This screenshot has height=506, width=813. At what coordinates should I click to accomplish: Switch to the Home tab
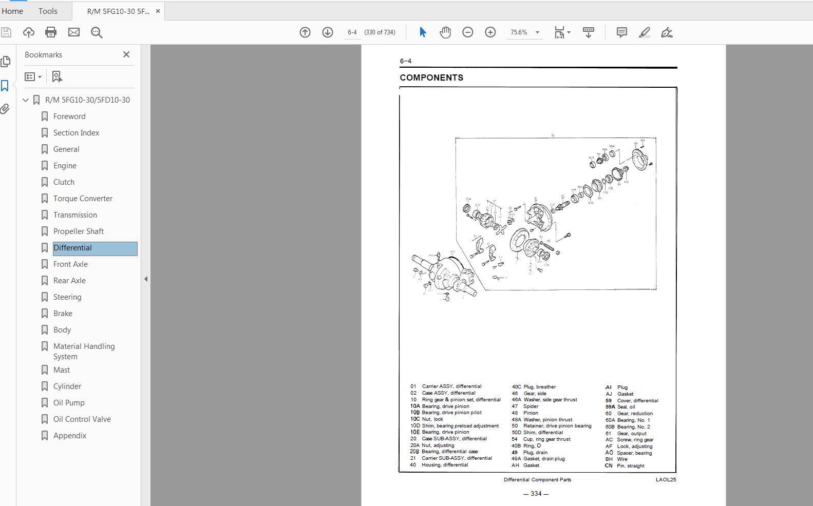pyautogui.click(x=12, y=11)
